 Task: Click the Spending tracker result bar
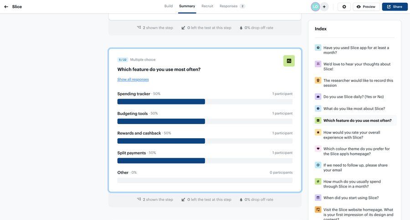(x=205, y=101)
